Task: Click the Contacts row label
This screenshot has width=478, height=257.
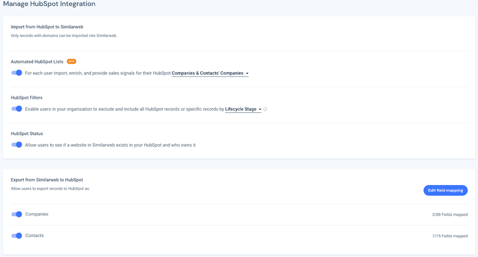Action: [x=34, y=236]
